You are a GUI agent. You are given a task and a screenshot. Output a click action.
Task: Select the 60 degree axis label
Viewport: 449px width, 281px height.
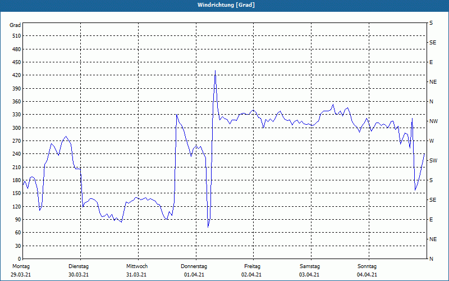click(18, 233)
